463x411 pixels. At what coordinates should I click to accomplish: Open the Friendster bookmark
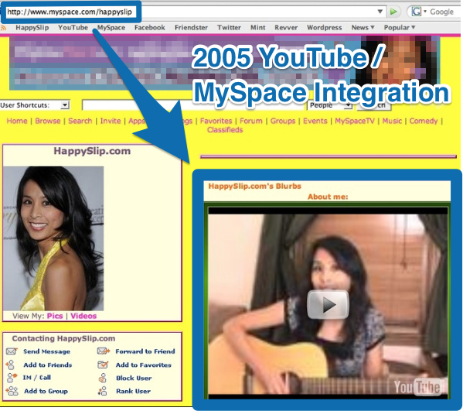(x=191, y=28)
